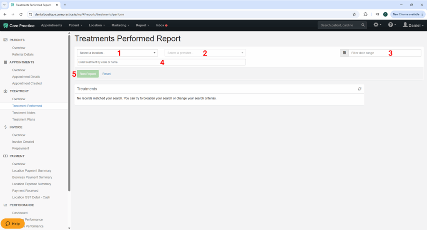
Task: Open Location Expense Summary in sidebar
Action: coord(32,184)
